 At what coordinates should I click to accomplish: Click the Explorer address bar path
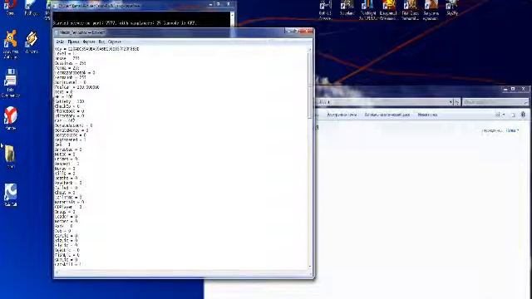382,102
